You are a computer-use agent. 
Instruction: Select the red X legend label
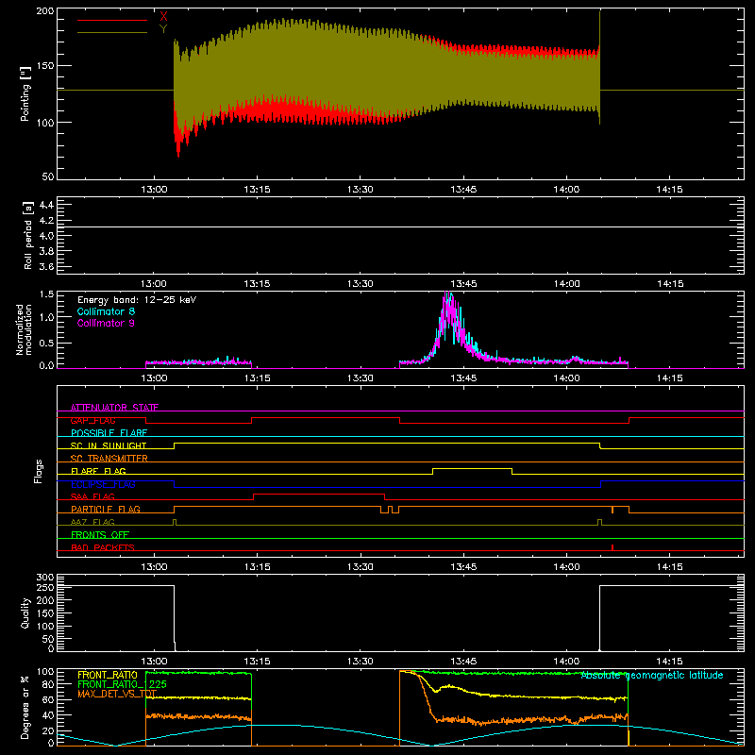tap(163, 17)
